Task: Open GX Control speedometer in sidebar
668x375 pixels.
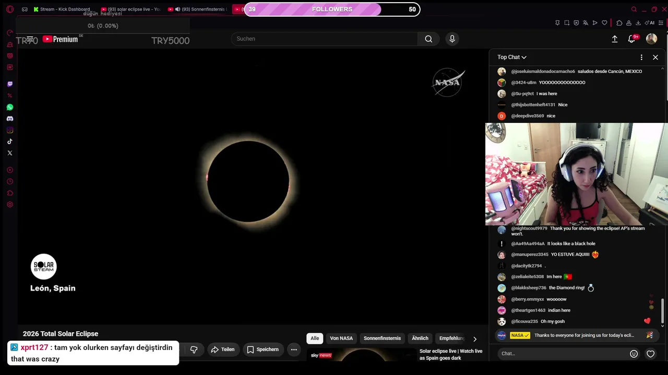Action: [x=10, y=33]
